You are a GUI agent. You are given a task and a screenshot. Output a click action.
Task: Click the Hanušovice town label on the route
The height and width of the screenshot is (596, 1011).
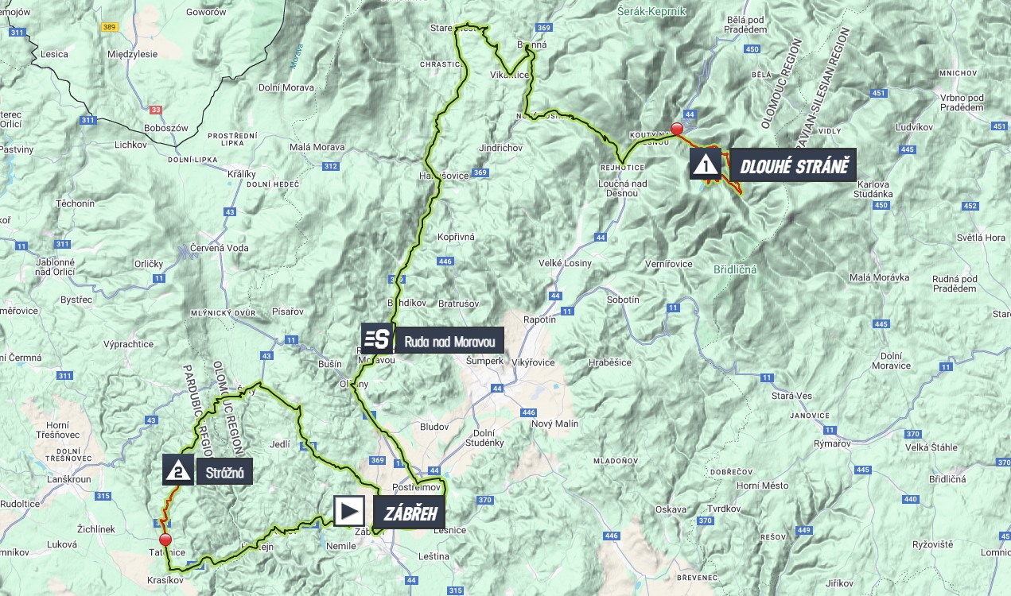point(444,176)
